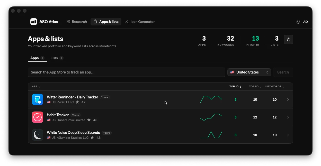
Task: Click the Yours badge on Water Reminder
Action: click(x=105, y=97)
